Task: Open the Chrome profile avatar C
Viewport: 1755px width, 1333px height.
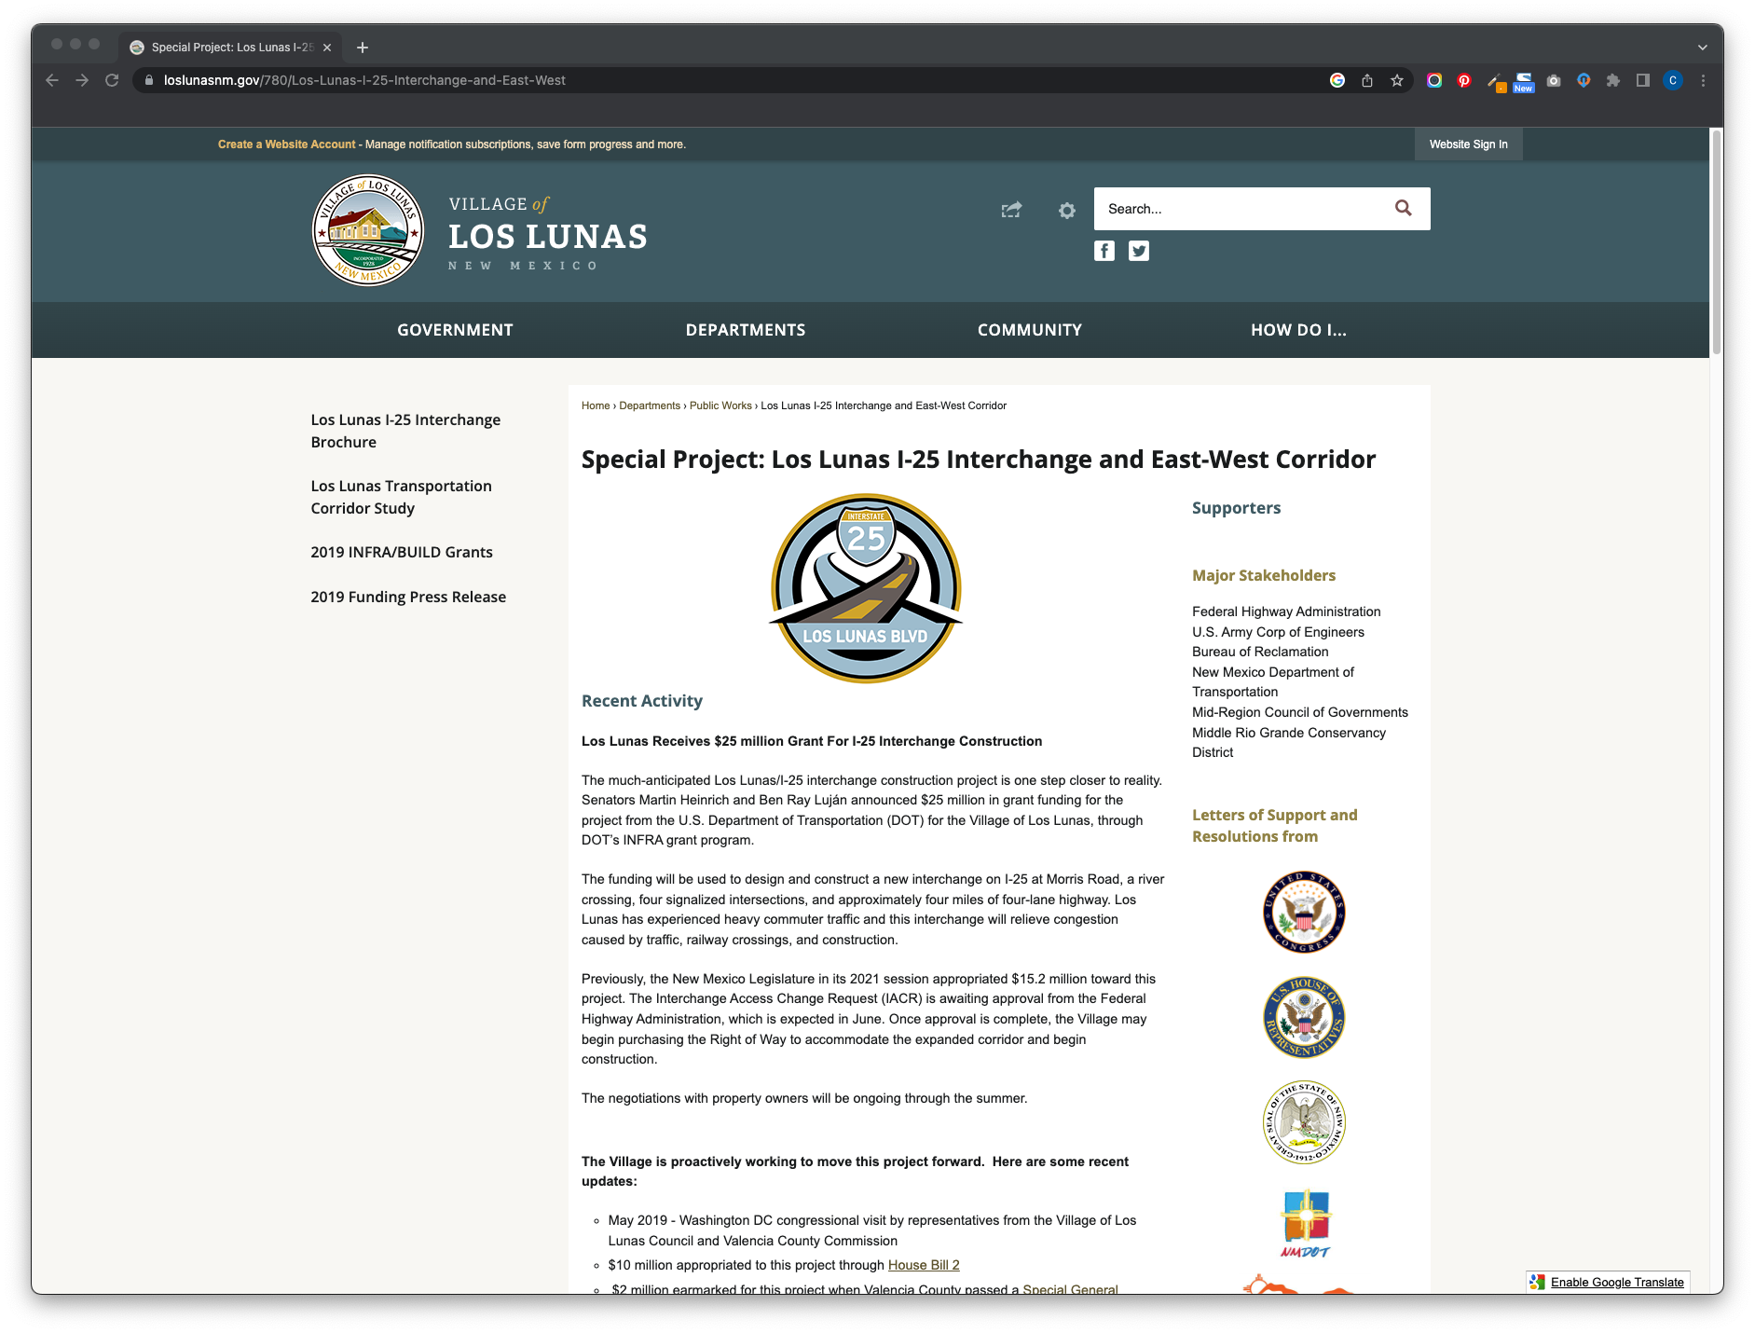Action: point(1673,80)
